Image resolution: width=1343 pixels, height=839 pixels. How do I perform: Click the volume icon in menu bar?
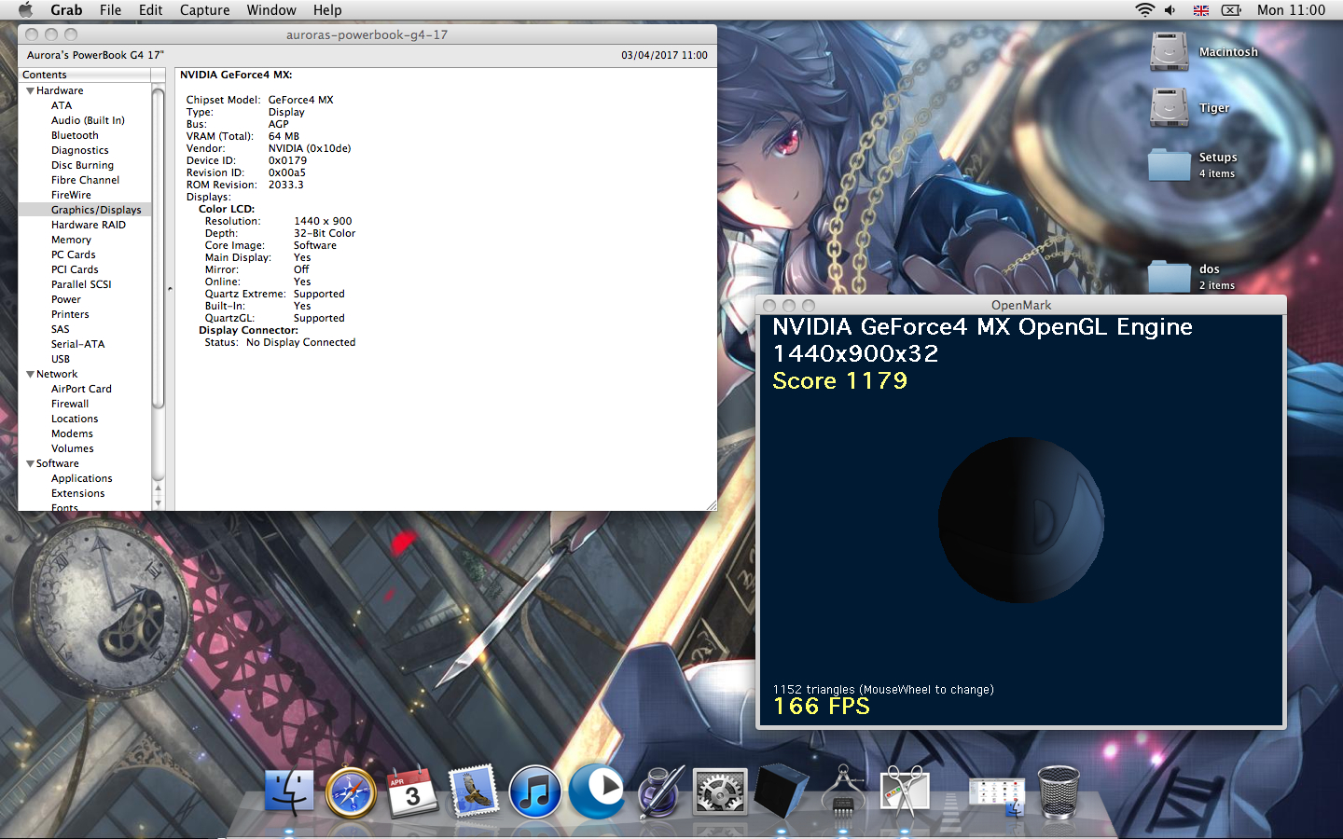coord(1170,9)
